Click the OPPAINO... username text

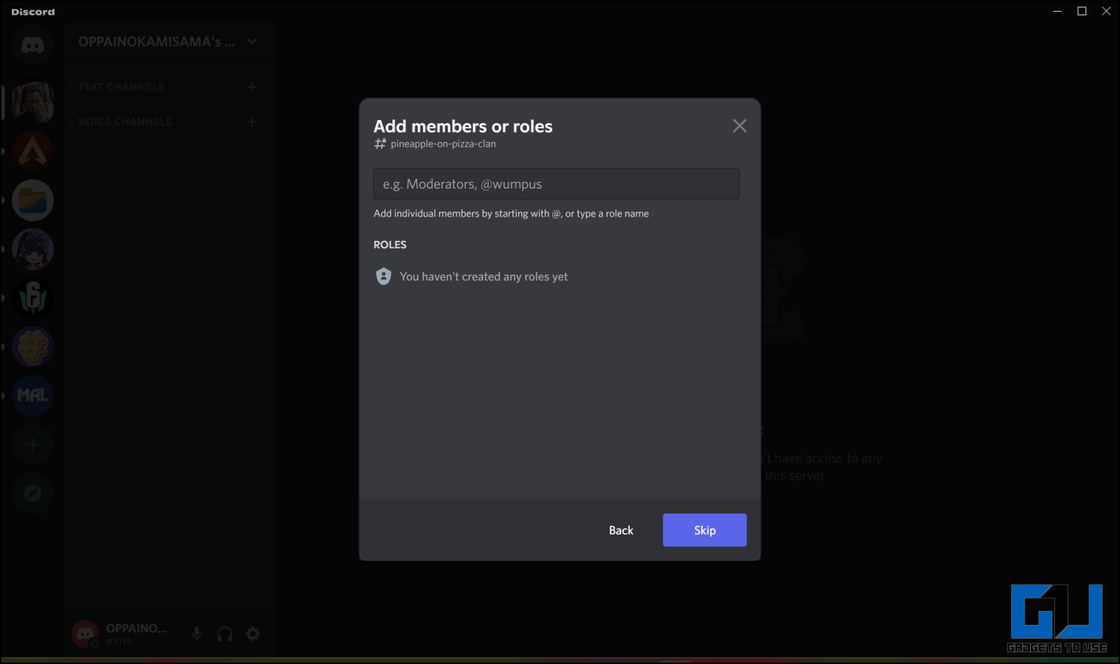(136, 628)
